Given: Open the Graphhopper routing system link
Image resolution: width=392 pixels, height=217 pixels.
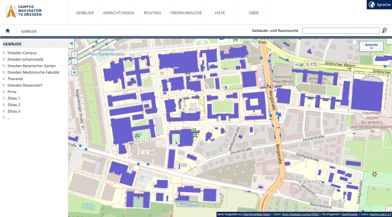Looking at the screenshot, I should [349, 214].
